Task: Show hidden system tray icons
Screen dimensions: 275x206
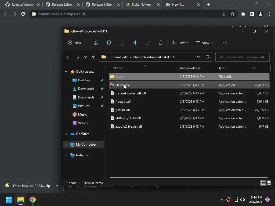Action: (x=222, y=200)
